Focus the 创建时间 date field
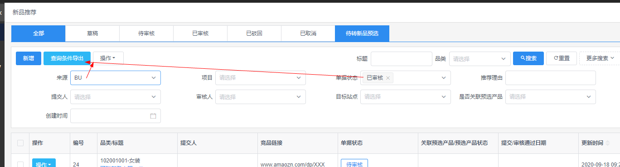Viewport: 620px width, 167px height. (x=116, y=116)
